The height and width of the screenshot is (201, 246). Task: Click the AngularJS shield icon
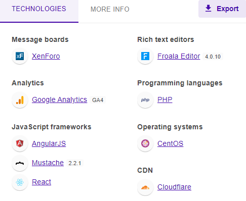click(x=20, y=143)
